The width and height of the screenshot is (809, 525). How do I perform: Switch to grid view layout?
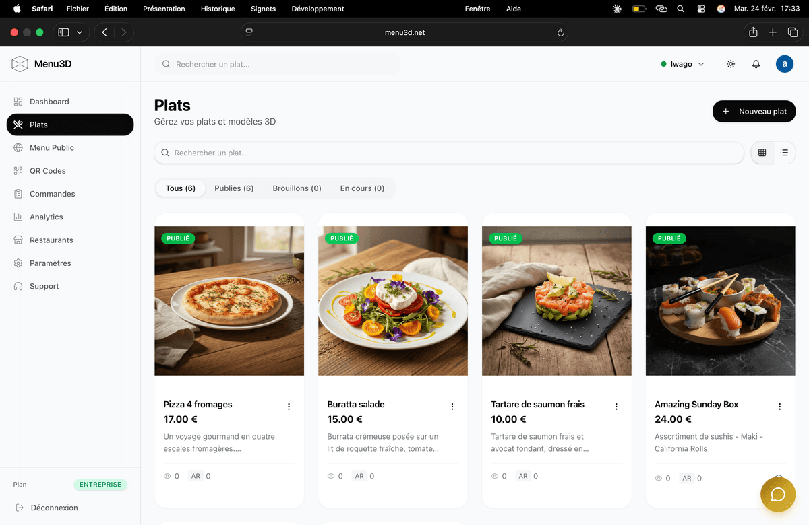coord(762,153)
